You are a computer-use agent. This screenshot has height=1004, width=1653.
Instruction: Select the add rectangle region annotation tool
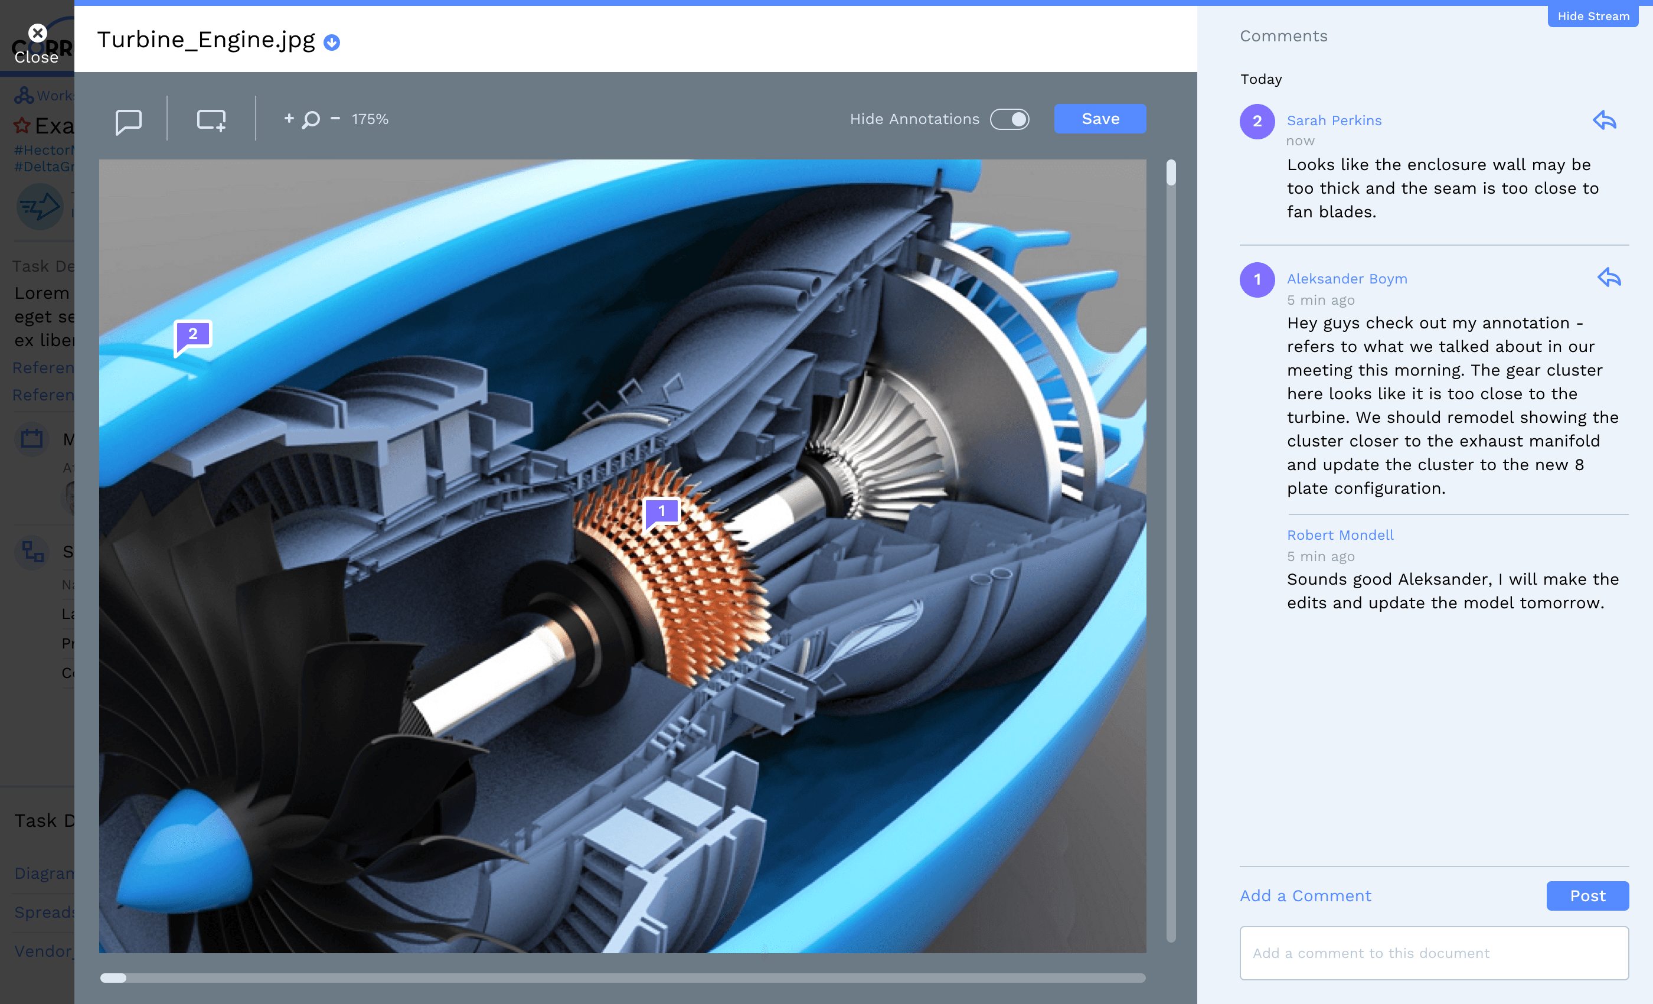pos(211,120)
